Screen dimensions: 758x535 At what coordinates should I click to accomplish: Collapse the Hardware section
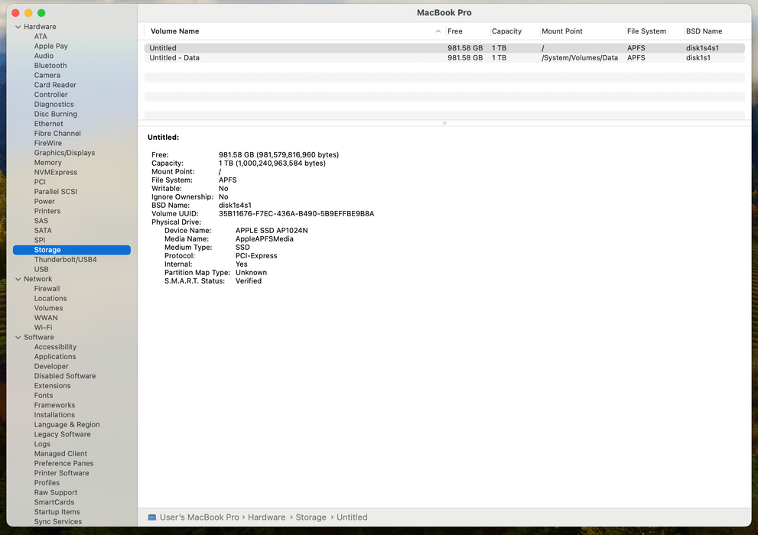click(x=18, y=27)
